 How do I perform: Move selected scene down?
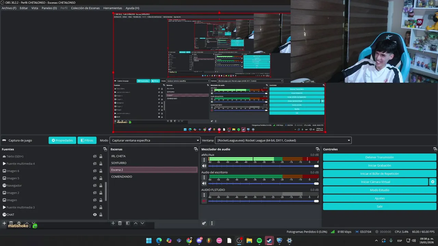coord(142,223)
